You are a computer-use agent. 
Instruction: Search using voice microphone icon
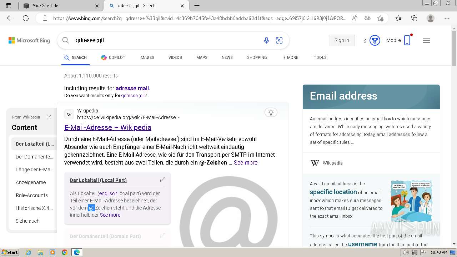click(x=266, y=40)
